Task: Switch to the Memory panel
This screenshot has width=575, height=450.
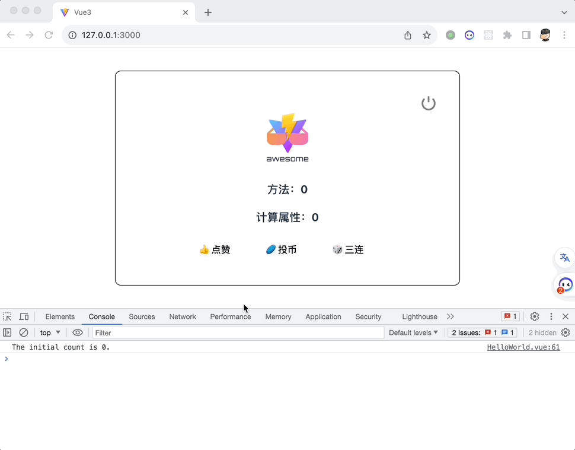Action: point(279,316)
